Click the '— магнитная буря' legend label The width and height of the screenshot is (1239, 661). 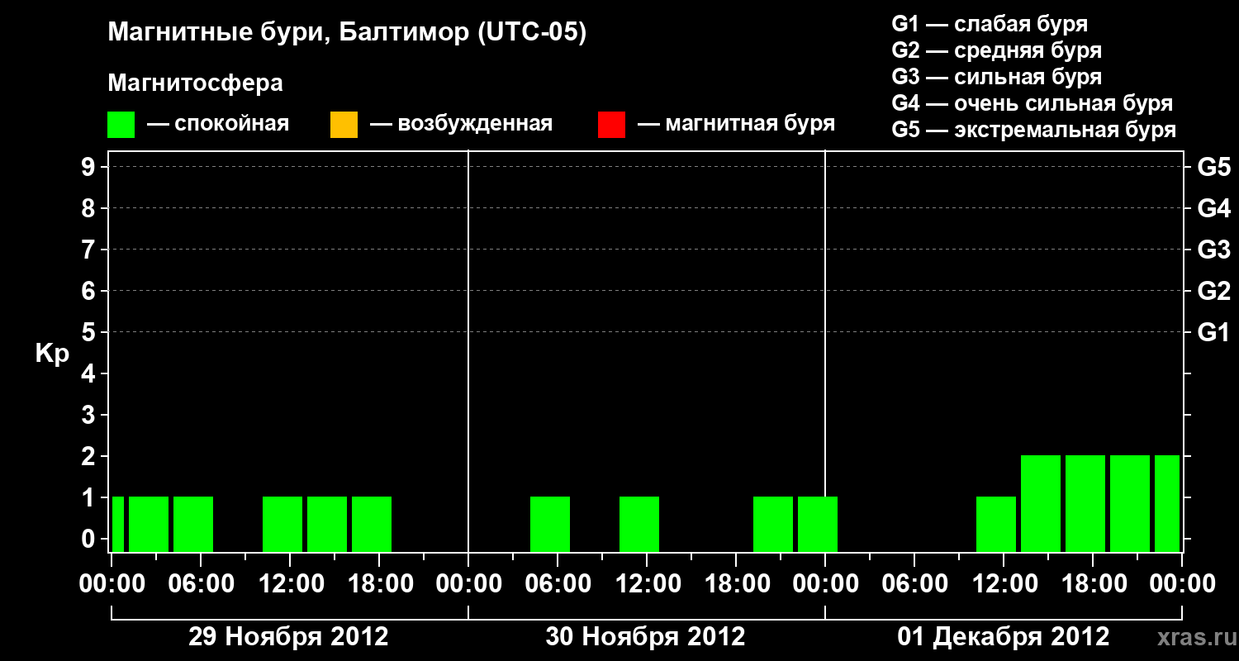click(x=737, y=124)
